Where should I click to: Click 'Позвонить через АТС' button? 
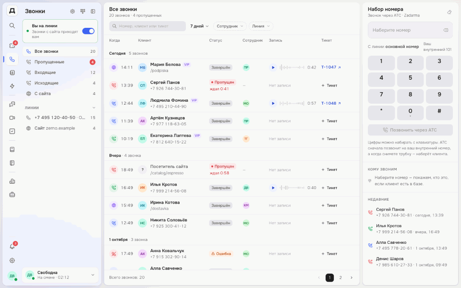pyautogui.click(x=410, y=130)
